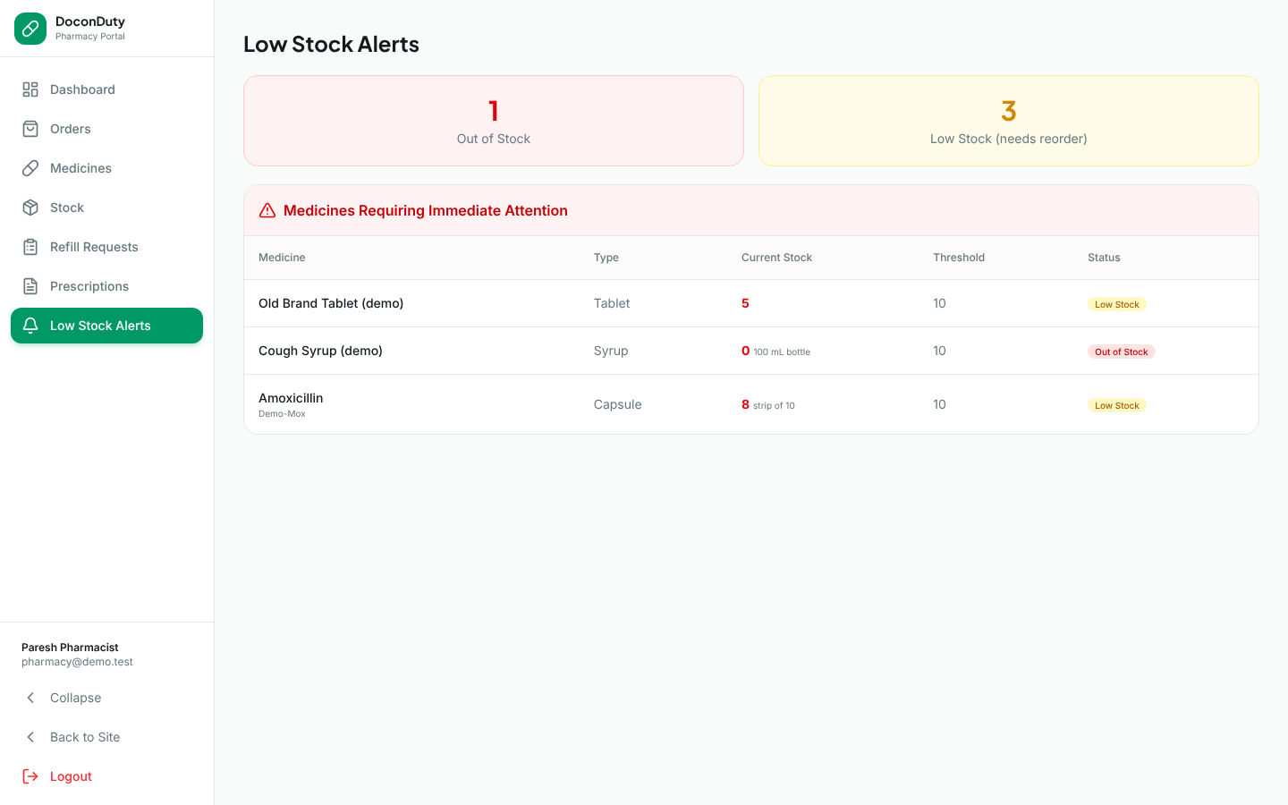Image resolution: width=1288 pixels, height=805 pixels.
Task: Click Amoxicillin stock value 8
Action: click(745, 404)
